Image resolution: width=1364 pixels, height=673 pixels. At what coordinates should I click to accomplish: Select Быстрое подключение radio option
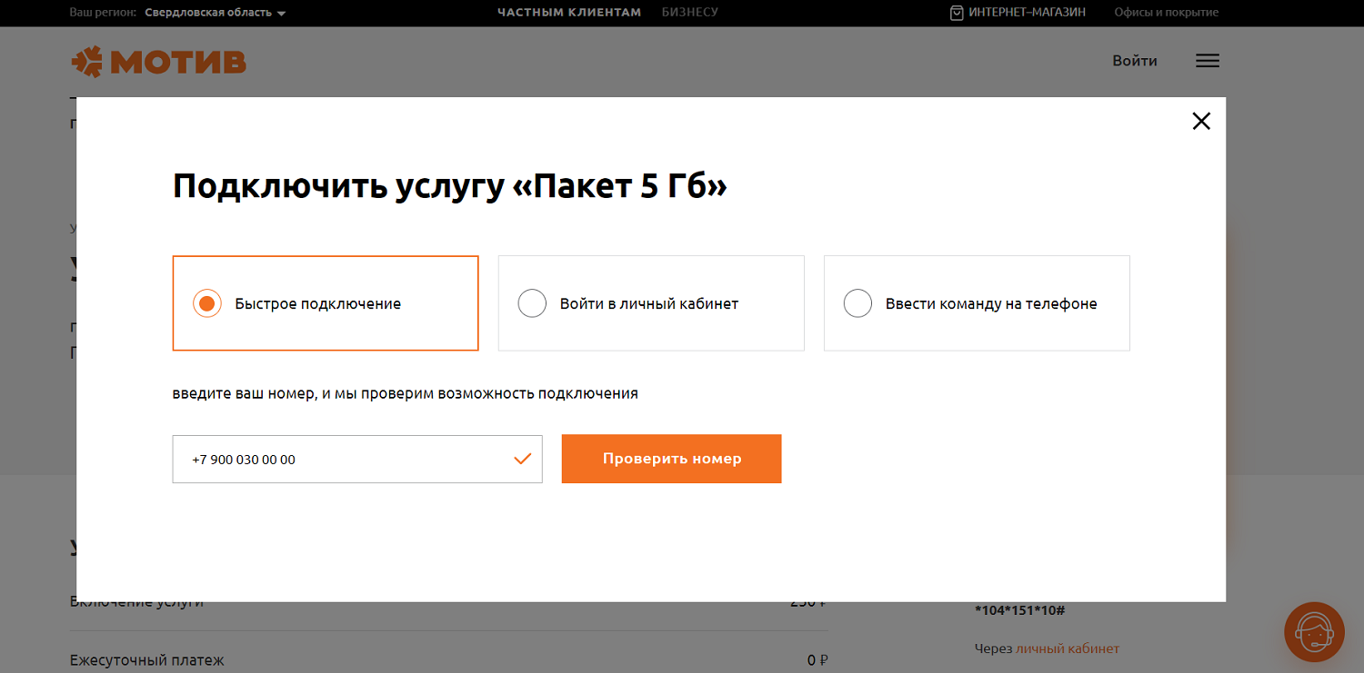pos(326,303)
